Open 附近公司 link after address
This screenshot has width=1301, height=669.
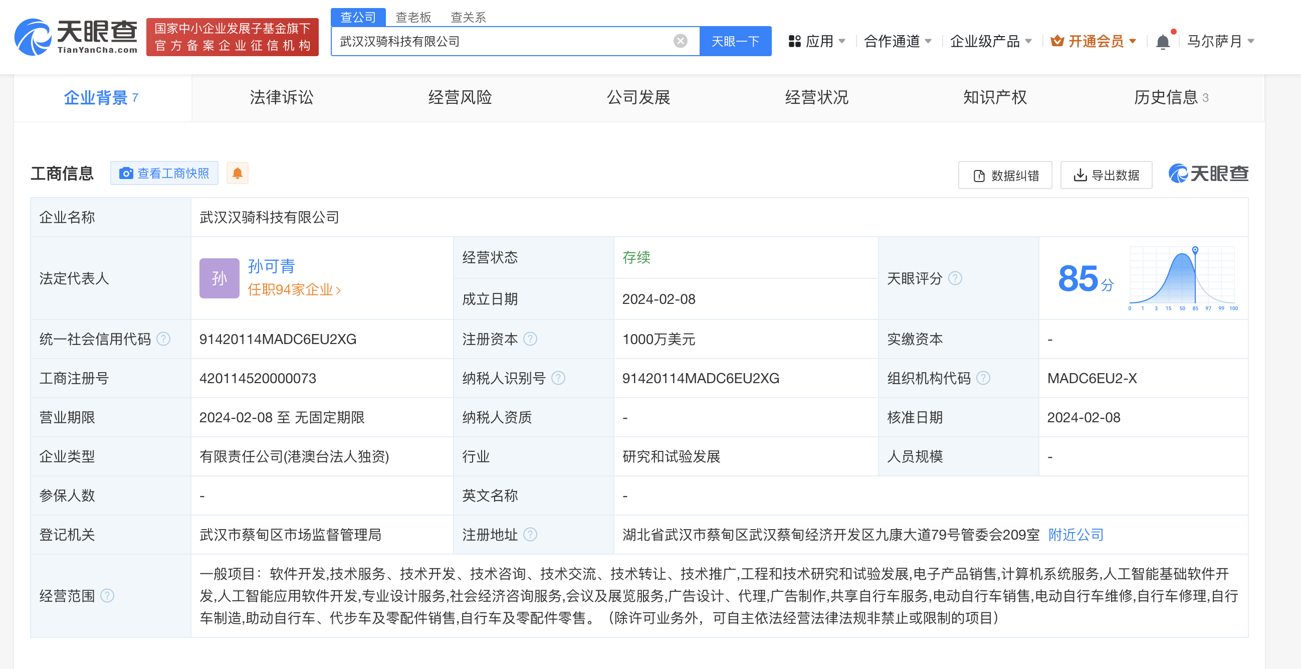[x=1076, y=535]
